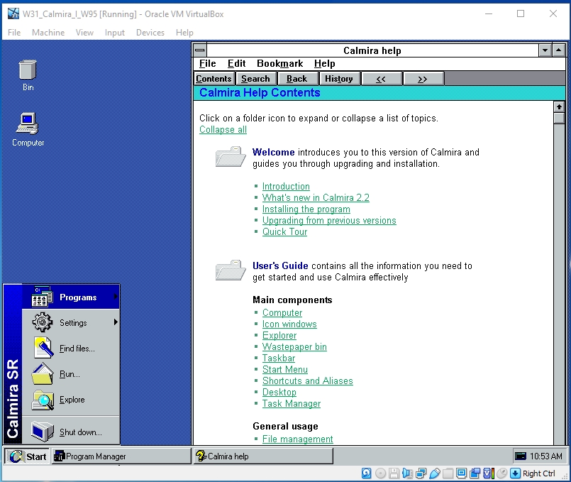Click VirtualBox USB status icon
571x482 pixels.
tap(435, 473)
